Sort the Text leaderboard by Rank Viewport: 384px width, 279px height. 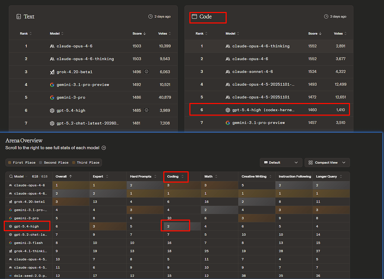click(x=26, y=34)
